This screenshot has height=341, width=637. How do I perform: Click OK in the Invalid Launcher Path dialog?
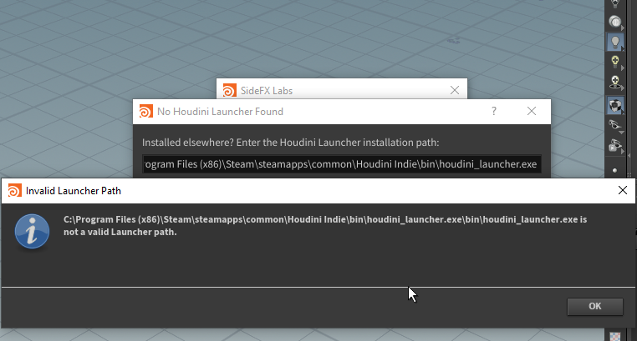(594, 307)
